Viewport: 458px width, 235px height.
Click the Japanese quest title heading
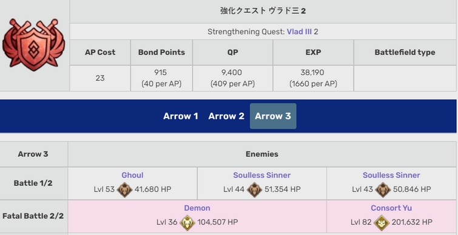tap(263, 11)
